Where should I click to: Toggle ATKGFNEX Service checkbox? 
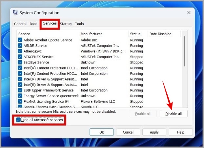click(x=20, y=57)
